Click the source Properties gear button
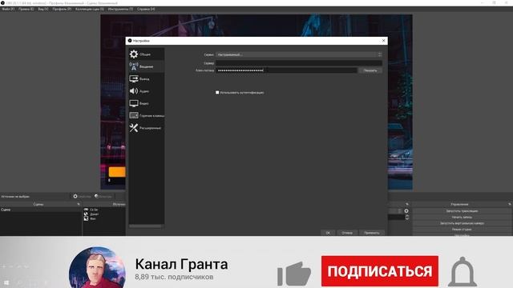513x288 pixels. pyautogui.click(x=83, y=196)
